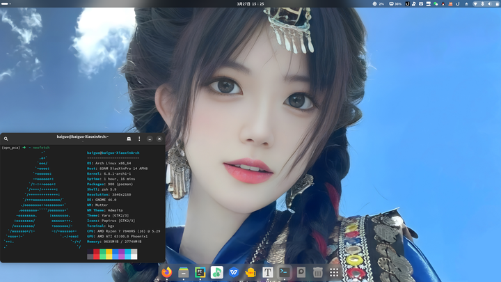Click the Theme: Yaru line
501x282 pixels.
coord(108,215)
